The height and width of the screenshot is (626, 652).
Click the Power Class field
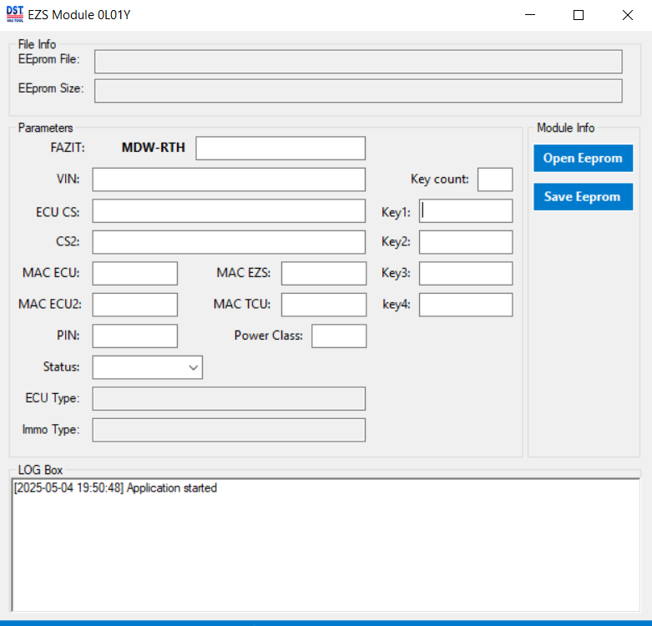tap(339, 336)
